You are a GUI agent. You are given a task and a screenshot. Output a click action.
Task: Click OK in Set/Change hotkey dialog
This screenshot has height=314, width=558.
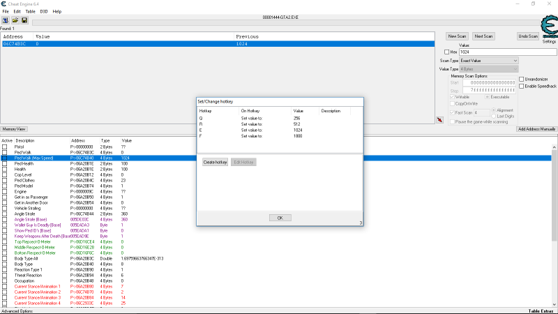[x=280, y=218]
